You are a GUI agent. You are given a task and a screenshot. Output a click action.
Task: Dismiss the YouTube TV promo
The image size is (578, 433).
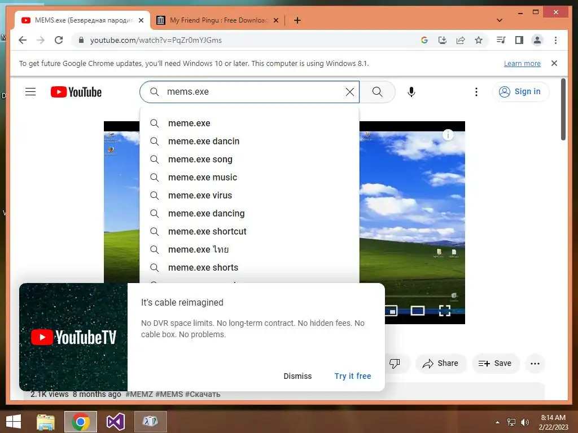297,376
